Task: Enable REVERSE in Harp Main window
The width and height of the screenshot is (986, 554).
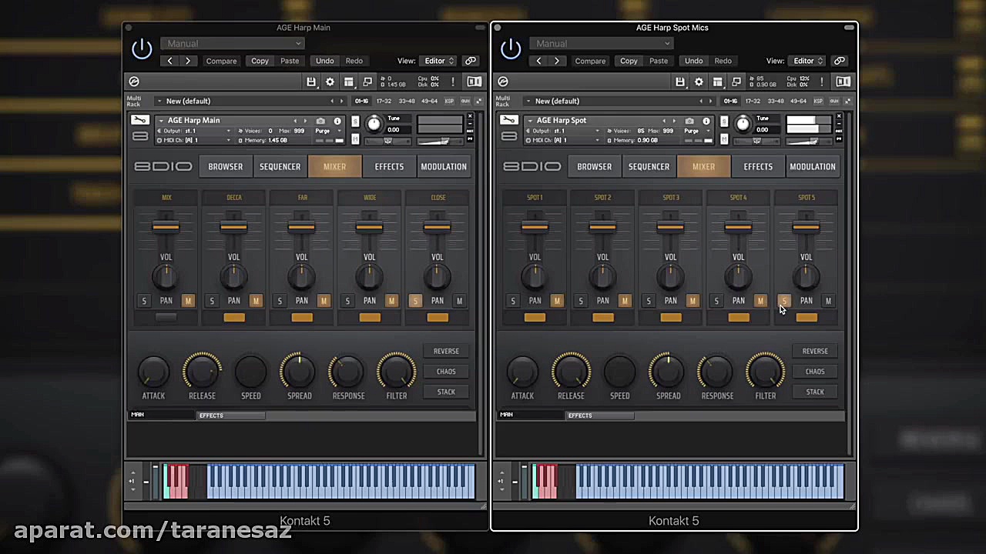Action: (x=446, y=351)
